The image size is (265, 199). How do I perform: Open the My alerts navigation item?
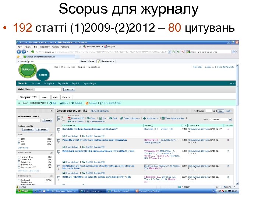click(x=63, y=83)
